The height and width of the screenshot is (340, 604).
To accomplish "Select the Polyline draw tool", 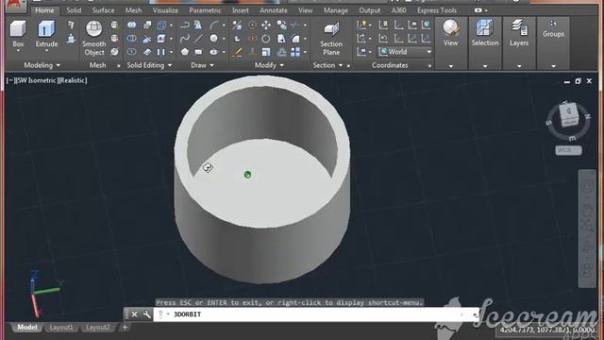I will click(x=185, y=25).
